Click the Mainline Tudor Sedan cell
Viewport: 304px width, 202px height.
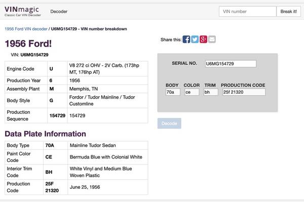(x=108, y=145)
